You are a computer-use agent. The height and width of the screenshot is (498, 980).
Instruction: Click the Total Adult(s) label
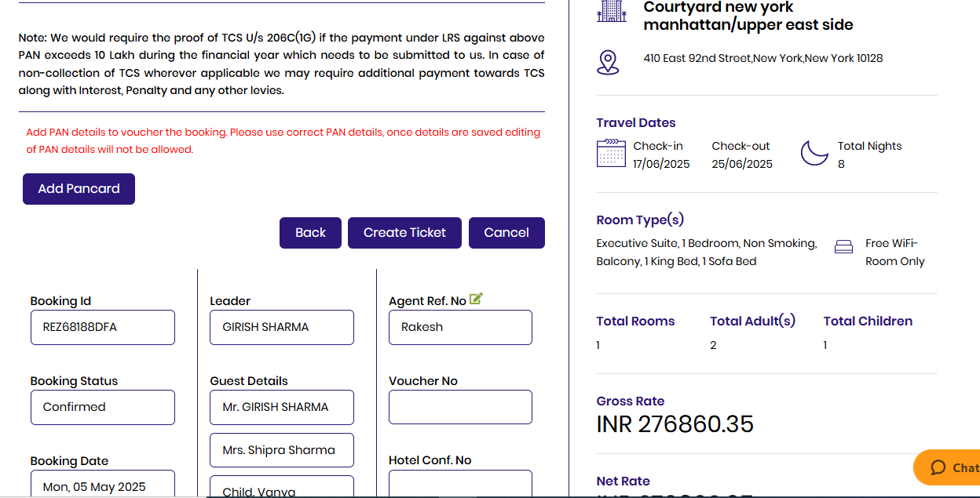(752, 321)
